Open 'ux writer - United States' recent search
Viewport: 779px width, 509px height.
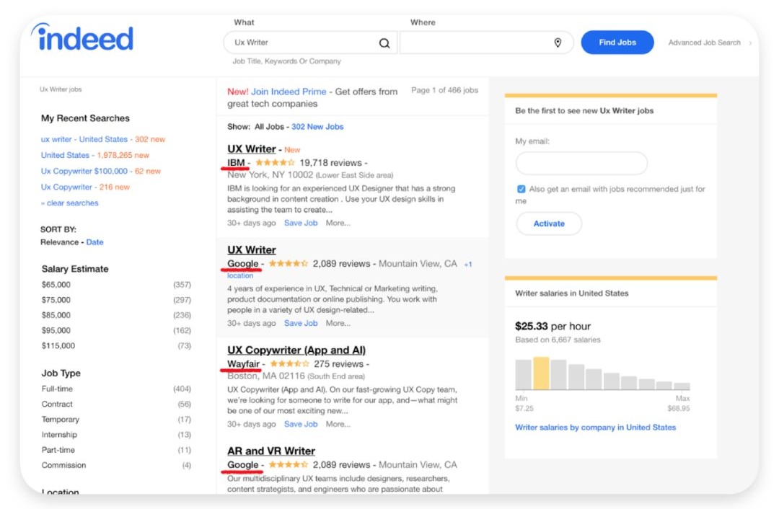coord(103,140)
